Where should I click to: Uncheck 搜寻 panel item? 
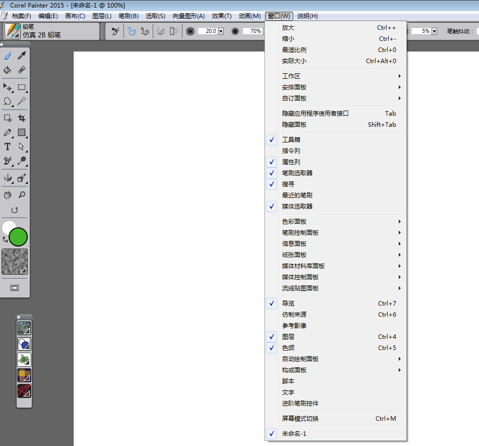click(336, 184)
